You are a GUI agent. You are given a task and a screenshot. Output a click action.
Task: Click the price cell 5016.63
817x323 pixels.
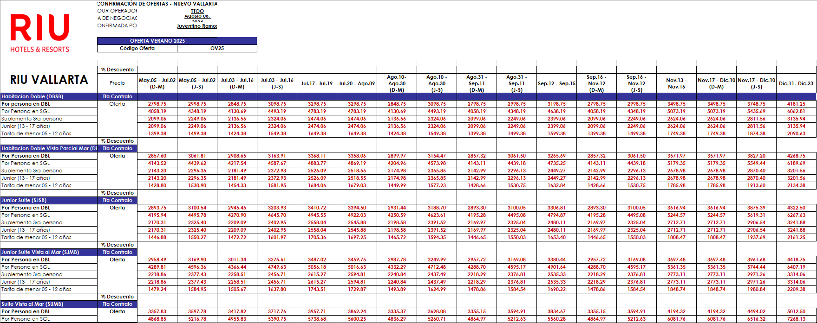(x=357, y=267)
